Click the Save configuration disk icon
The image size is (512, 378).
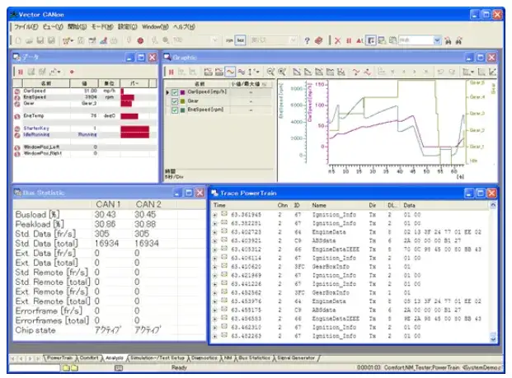pos(40,41)
